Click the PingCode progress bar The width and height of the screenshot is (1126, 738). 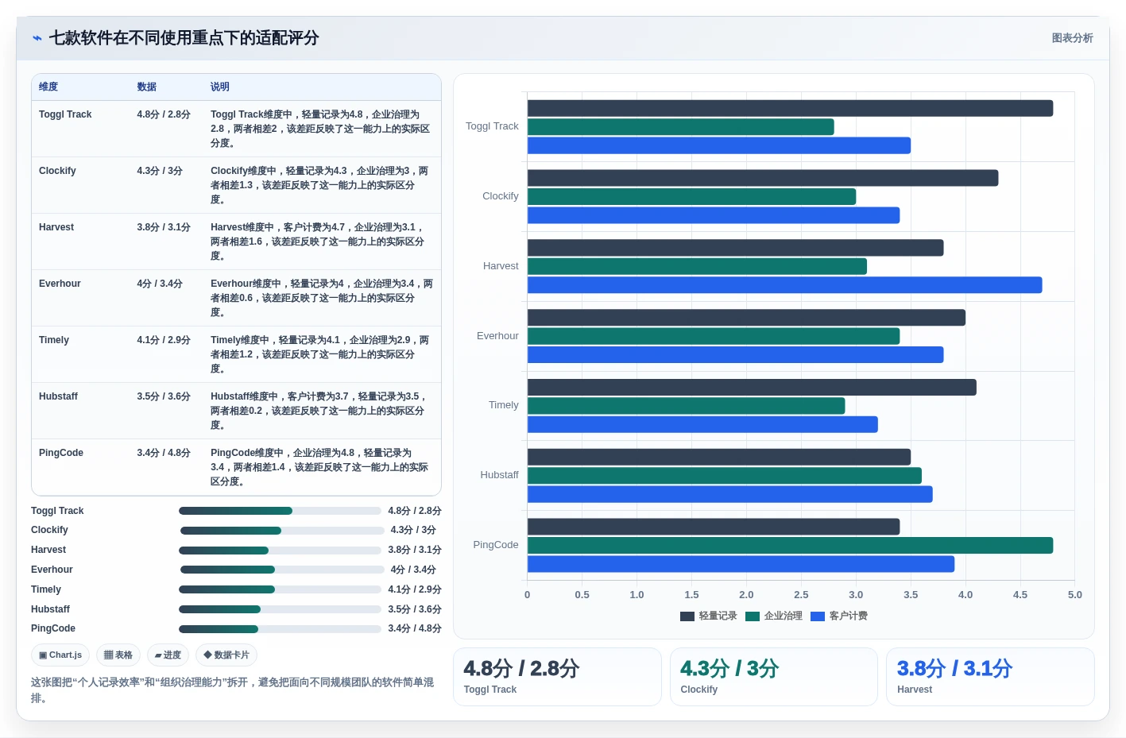[280, 629]
